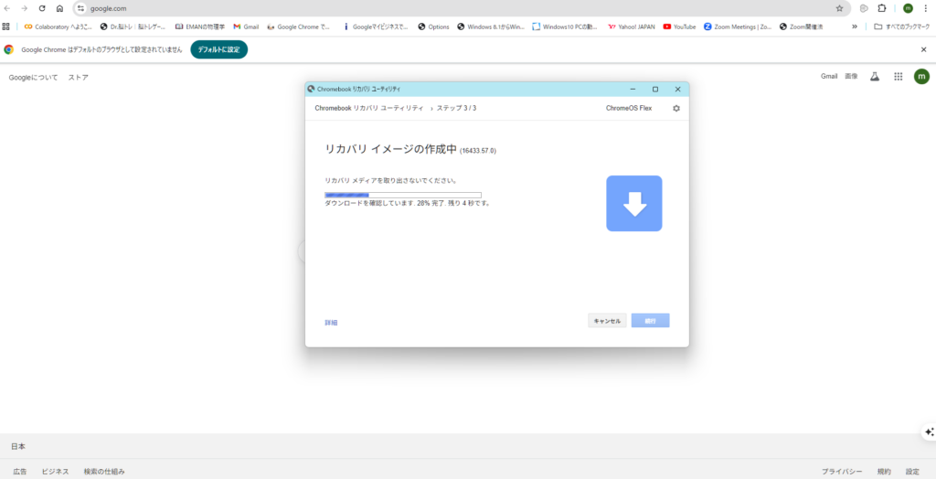Reload the current page
Screen dimensions: 936x479
coord(42,8)
